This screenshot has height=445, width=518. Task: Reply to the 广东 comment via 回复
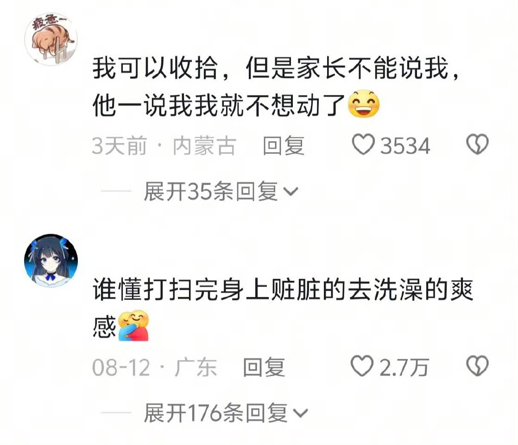click(264, 367)
